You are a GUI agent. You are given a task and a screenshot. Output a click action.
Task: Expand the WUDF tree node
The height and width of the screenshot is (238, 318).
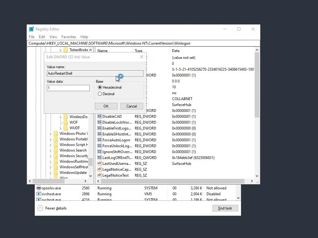click(61, 128)
